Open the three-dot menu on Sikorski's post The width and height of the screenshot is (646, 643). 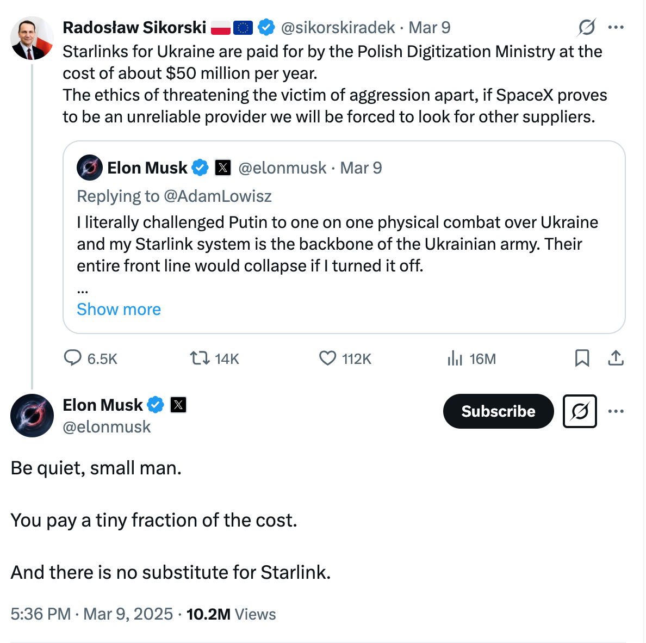pyautogui.click(x=616, y=27)
